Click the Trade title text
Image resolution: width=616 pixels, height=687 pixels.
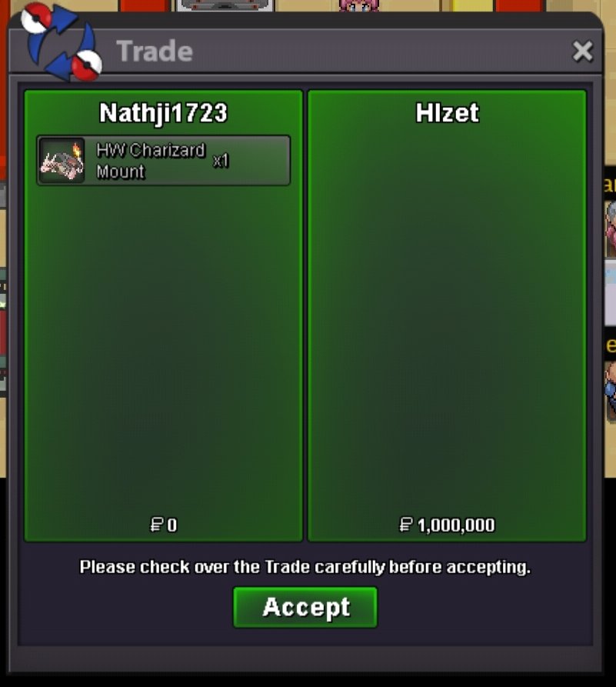[x=155, y=52]
